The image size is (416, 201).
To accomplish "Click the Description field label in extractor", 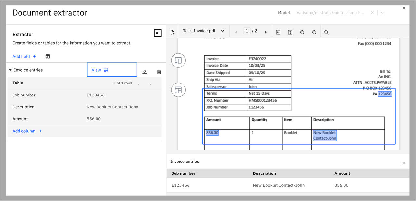I will coord(23,107).
